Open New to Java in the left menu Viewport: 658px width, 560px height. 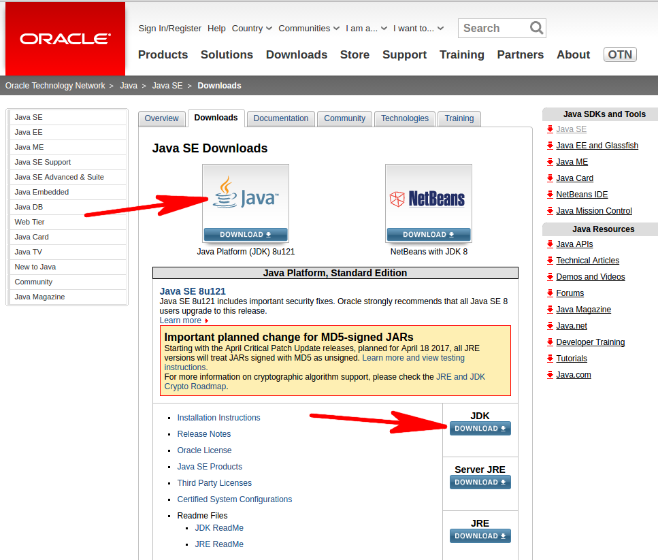point(67,267)
